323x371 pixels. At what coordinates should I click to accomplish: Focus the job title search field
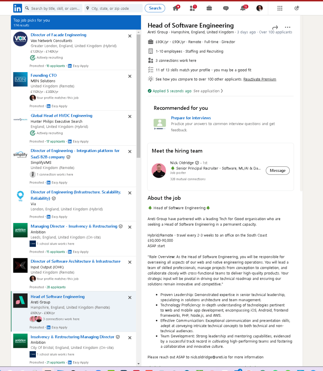[53, 8]
